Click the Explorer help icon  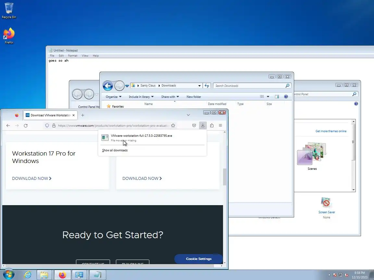286,97
